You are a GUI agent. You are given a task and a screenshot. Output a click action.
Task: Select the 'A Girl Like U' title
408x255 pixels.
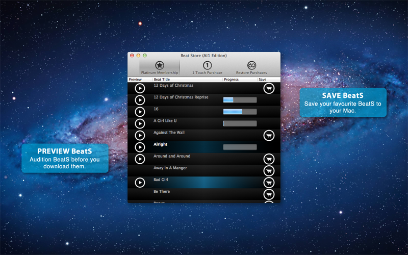(x=165, y=121)
